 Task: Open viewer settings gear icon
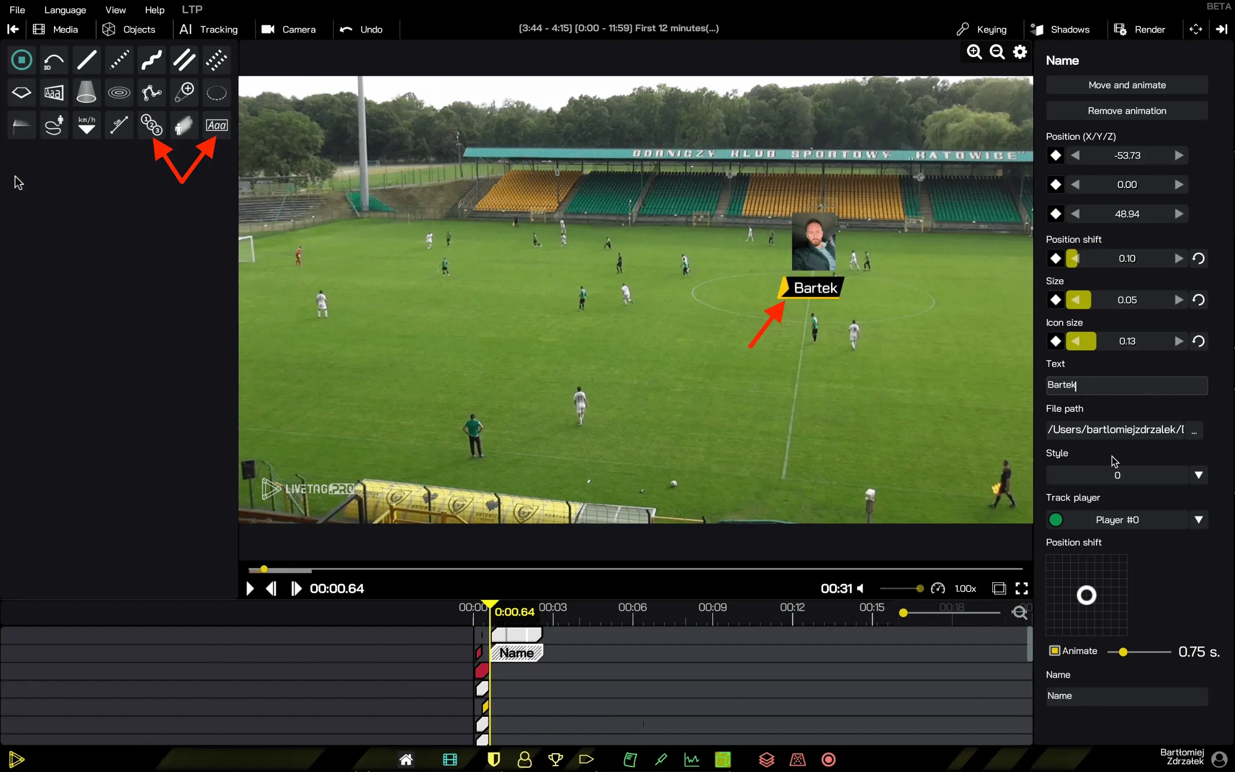[x=1020, y=52]
